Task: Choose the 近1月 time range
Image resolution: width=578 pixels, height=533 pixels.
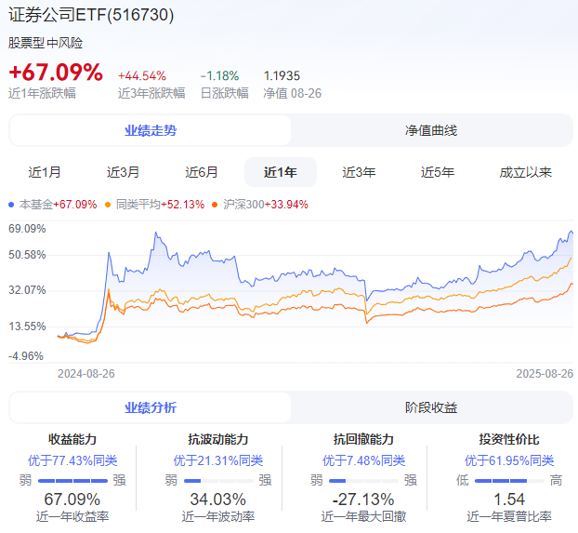Action: pyautogui.click(x=45, y=172)
